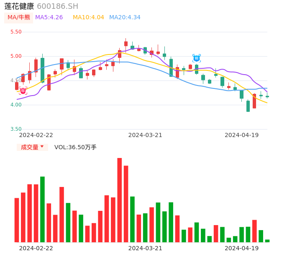Click the tallest red volume bar

pos(120,200)
